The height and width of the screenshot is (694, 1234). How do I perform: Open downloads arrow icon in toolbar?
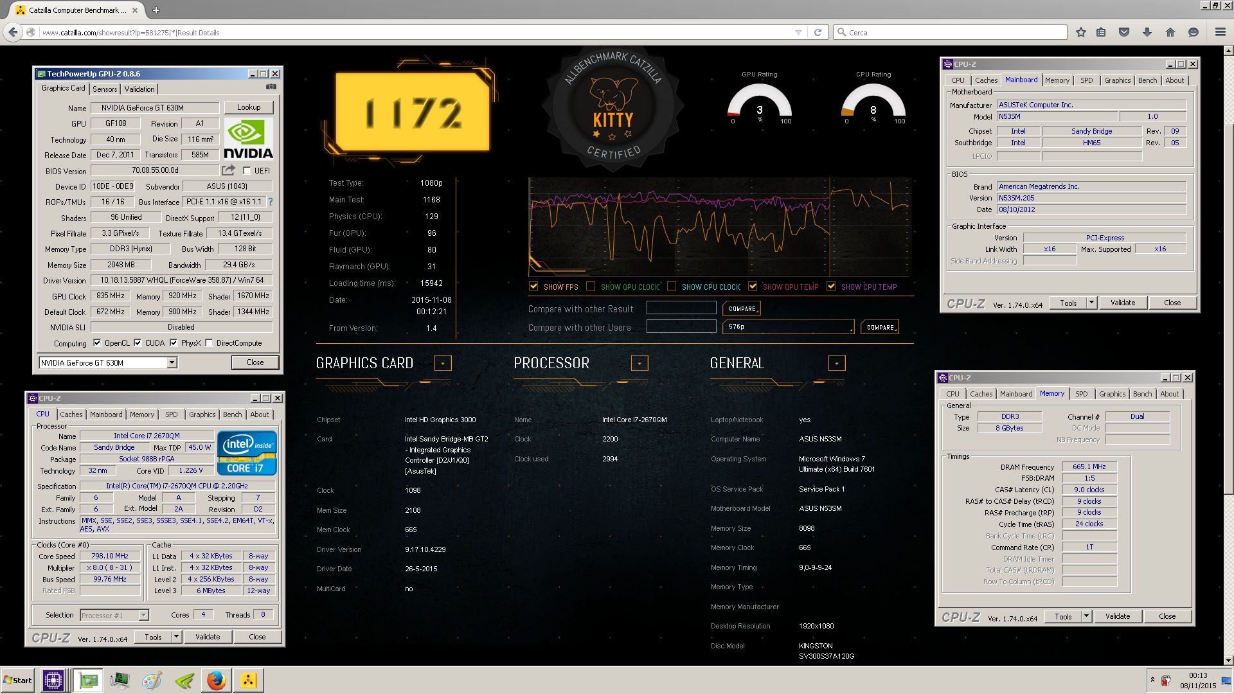click(1147, 32)
